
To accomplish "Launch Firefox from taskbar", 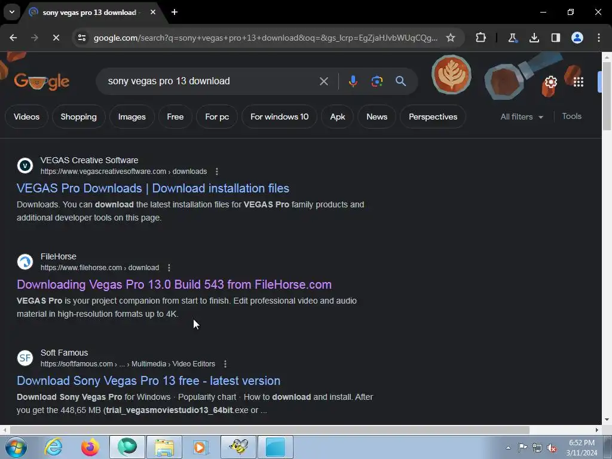I will point(90,447).
